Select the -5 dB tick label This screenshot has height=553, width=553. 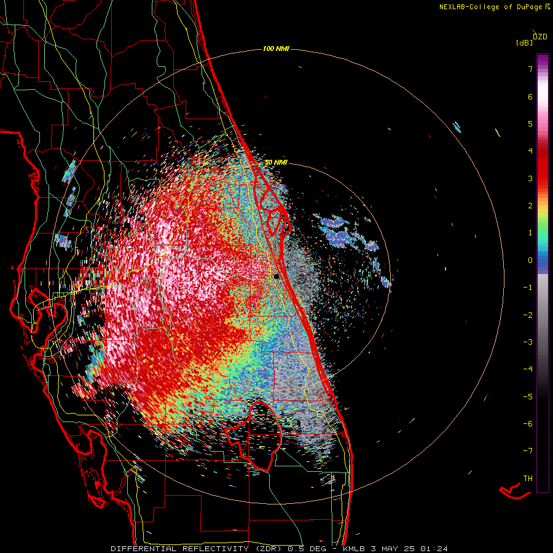point(528,396)
